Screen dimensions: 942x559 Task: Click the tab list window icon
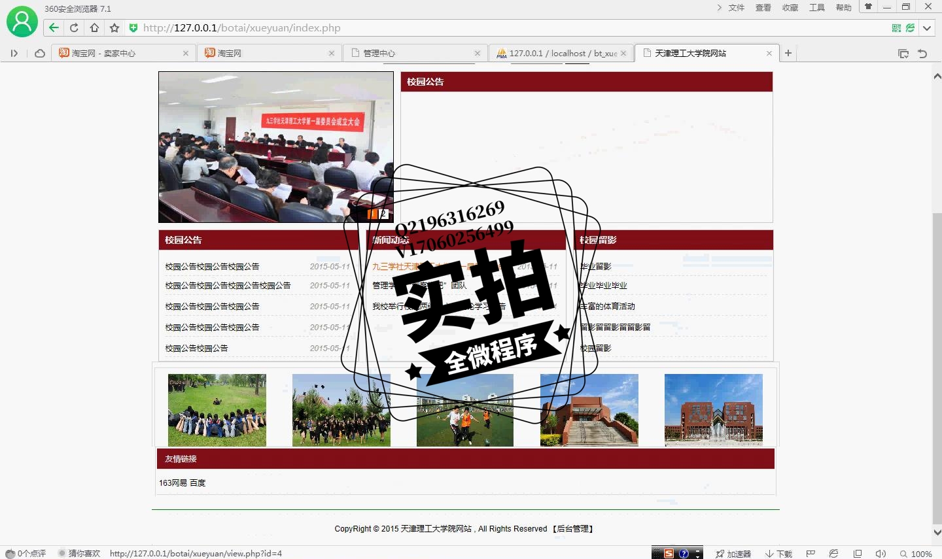[x=903, y=54]
